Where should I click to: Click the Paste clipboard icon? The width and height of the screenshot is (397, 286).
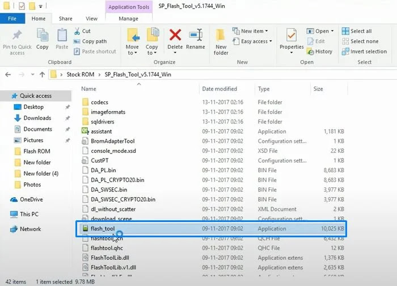tap(62, 35)
